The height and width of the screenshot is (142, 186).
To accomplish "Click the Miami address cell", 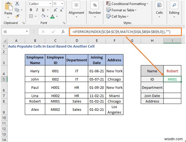I will (x=114, y=96).
